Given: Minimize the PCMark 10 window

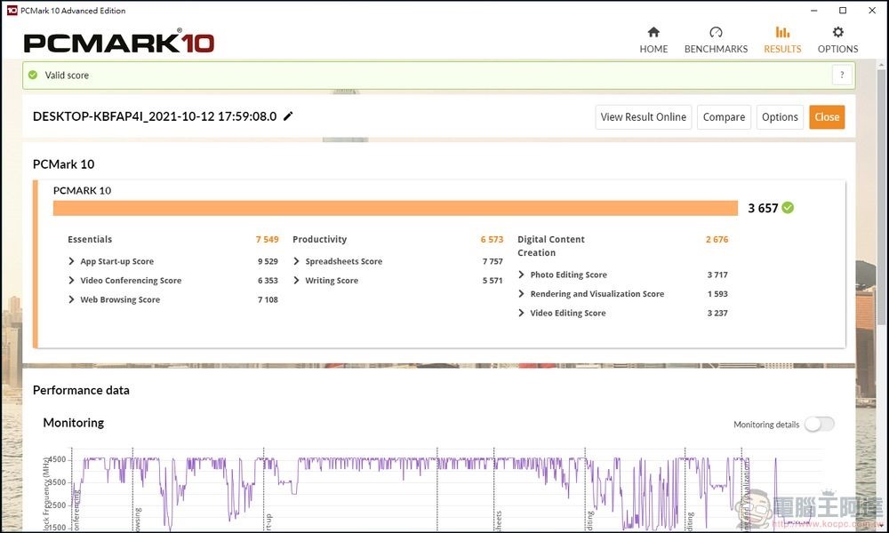Looking at the screenshot, I should coord(814,10).
